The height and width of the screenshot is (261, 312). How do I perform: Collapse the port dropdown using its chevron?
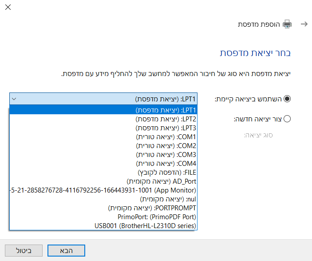[14, 99]
